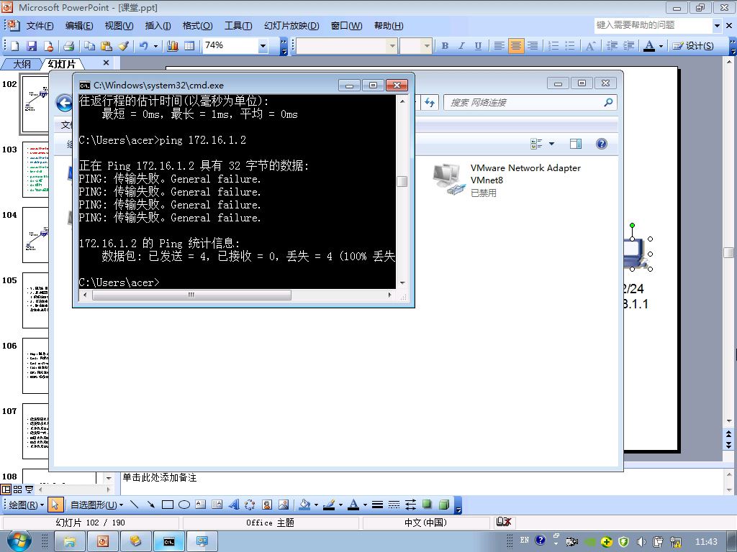
Task: Open the Slide Show menu
Action: (x=291, y=26)
